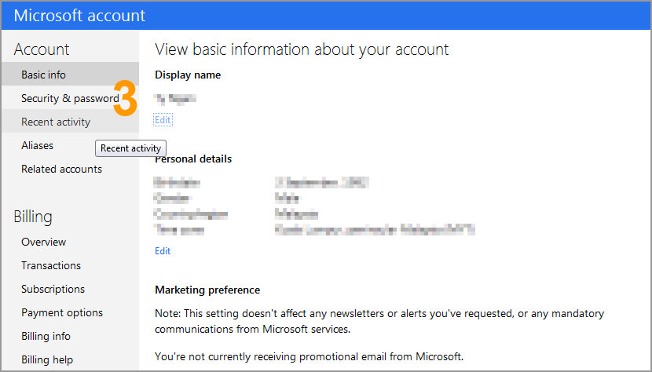Edit the display name
The width and height of the screenshot is (652, 372).
coord(163,120)
